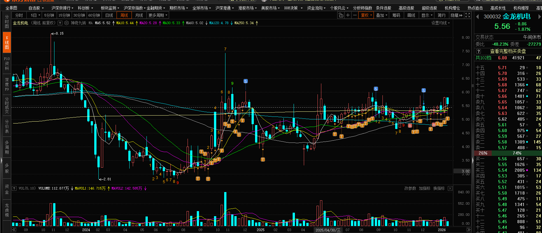
Task: Toggle the chart lock icon
Action: [x=341, y=15]
